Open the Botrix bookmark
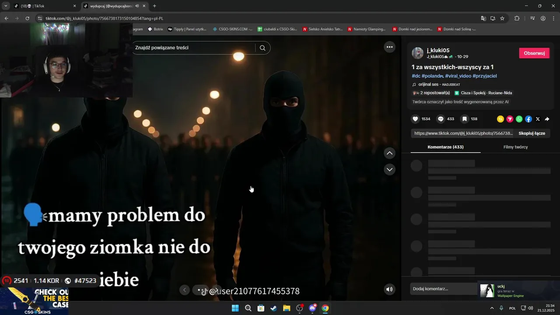The image size is (560, 315). pos(155,29)
